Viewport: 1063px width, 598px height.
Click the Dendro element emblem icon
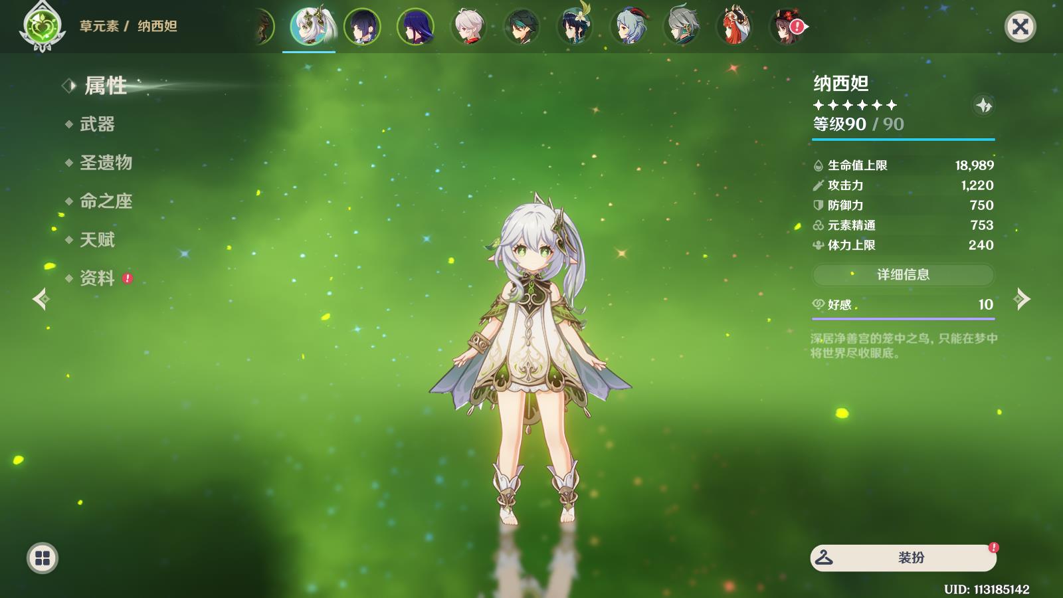pos(43,27)
